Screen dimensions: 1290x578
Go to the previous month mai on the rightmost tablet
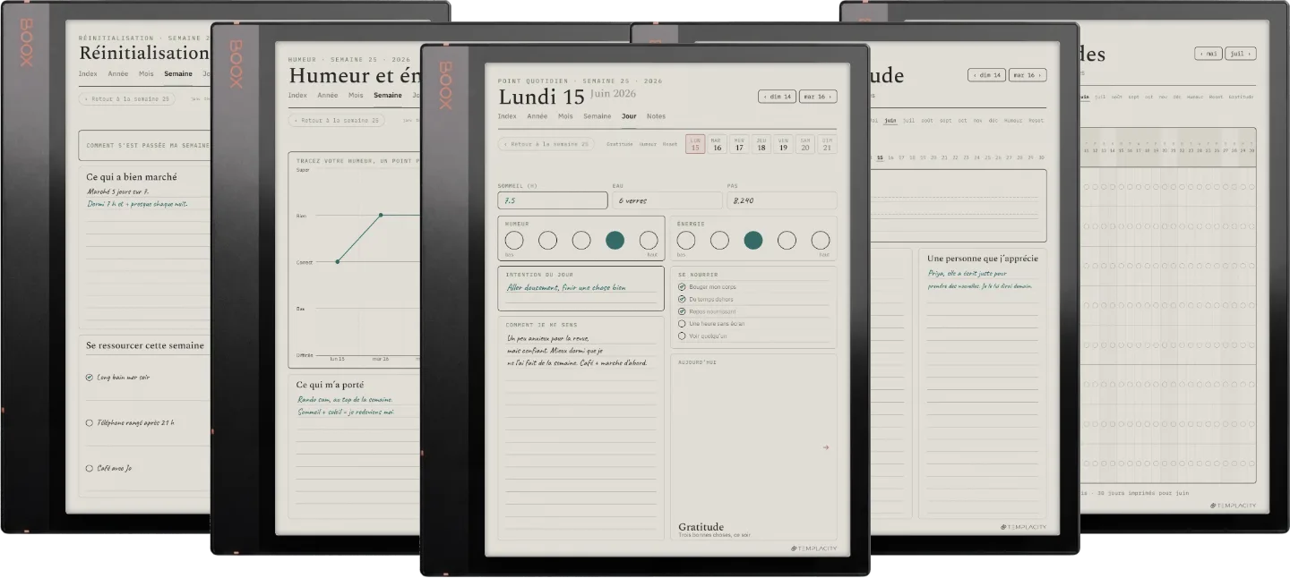(x=1208, y=54)
